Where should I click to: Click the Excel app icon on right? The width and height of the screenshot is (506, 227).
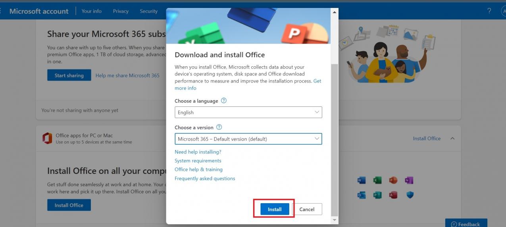(x=377, y=181)
